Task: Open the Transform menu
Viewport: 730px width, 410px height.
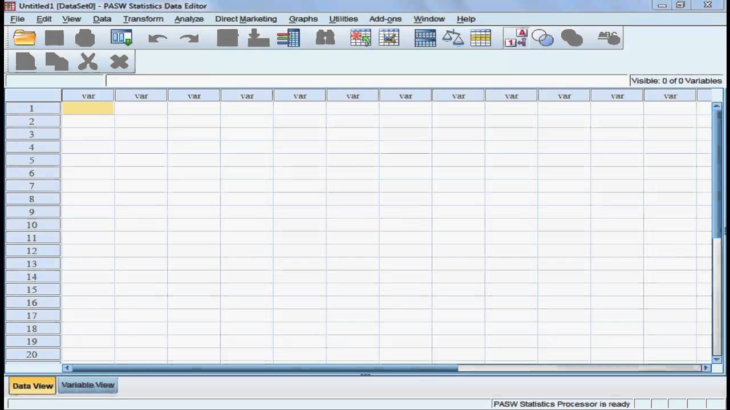Action: 143,19
